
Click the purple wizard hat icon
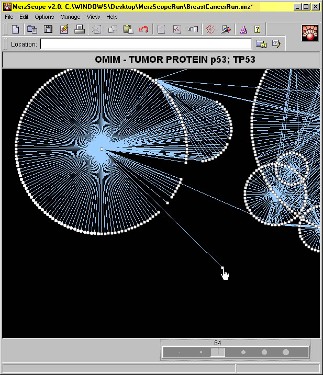coord(243,30)
